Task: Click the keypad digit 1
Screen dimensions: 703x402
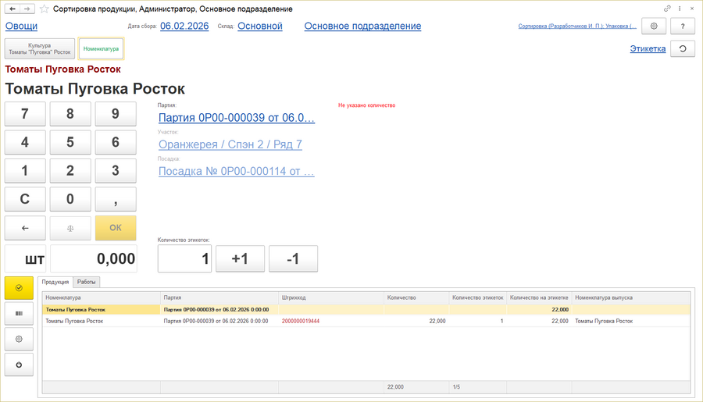Action: coord(25,171)
